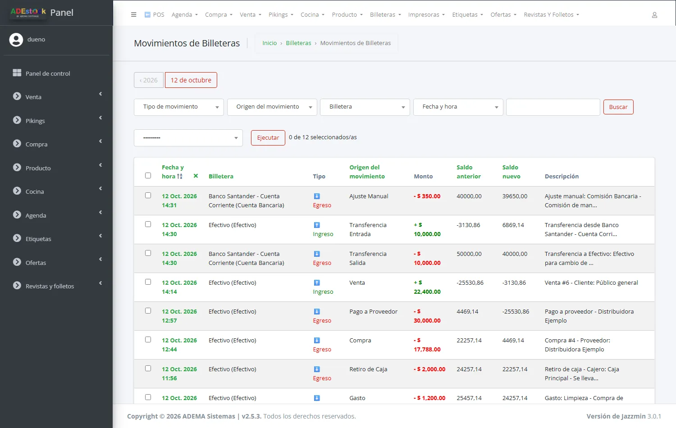Open the Fecha y hora filter dropdown
Screen dimensions: 676x428
458,107
